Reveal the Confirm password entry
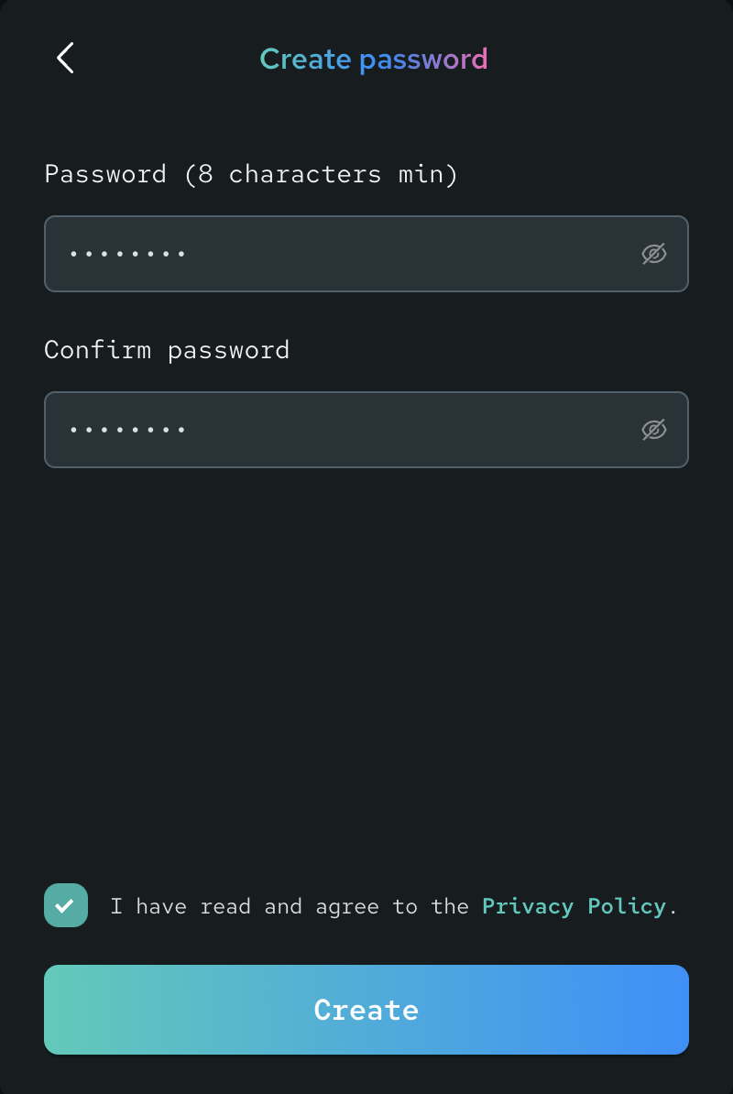Viewport: 733px width, 1094px height. click(x=653, y=430)
